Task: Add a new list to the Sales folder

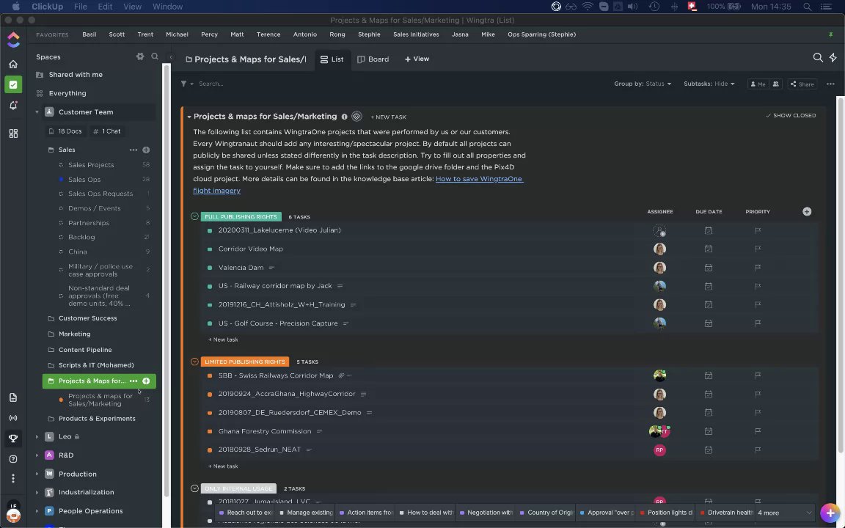Action: (146, 150)
